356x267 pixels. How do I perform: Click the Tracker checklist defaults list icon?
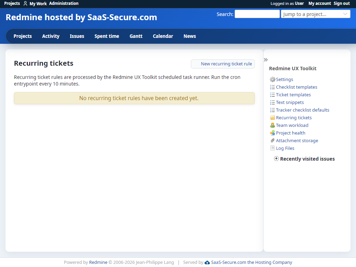pos(272,110)
